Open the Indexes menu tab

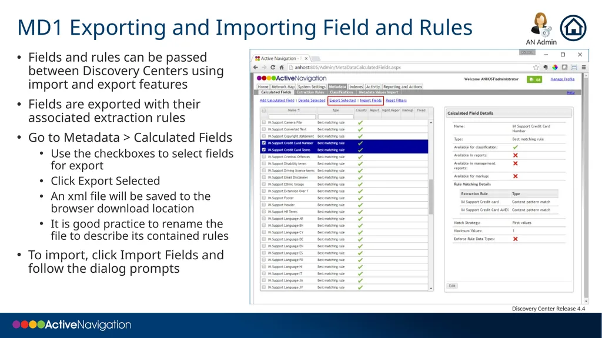(356, 87)
